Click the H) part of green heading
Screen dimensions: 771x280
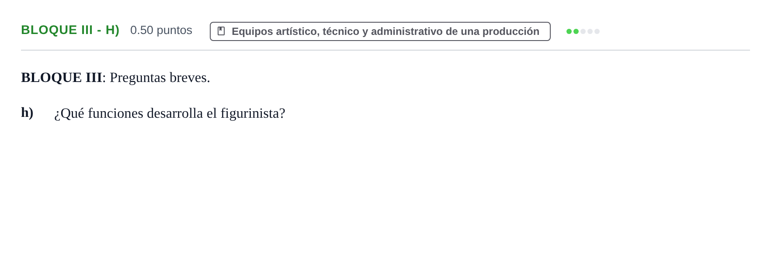pyautogui.click(x=112, y=30)
